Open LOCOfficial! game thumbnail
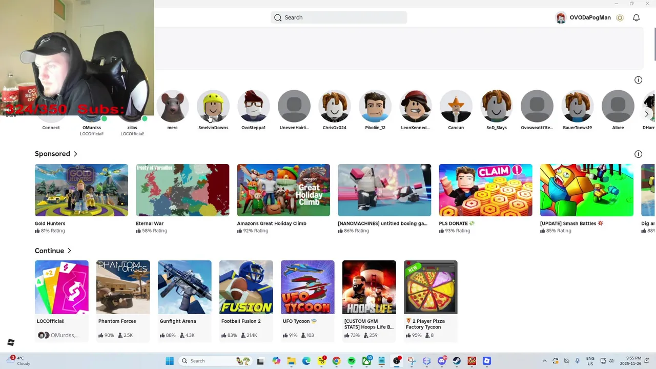This screenshot has width=656, height=369. (x=61, y=287)
